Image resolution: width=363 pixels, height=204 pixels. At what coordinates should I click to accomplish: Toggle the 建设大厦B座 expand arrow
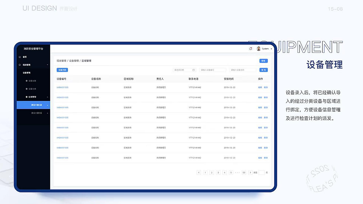[x=47, y=113]
